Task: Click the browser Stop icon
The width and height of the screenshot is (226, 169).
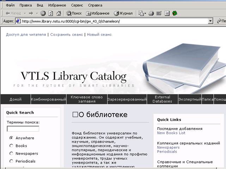Action: tap(43, 13)
